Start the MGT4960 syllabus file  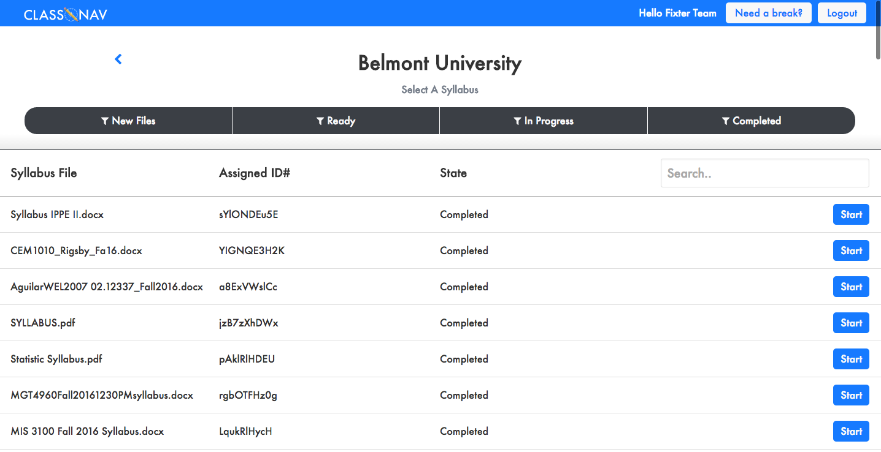[x=851, y=395]
